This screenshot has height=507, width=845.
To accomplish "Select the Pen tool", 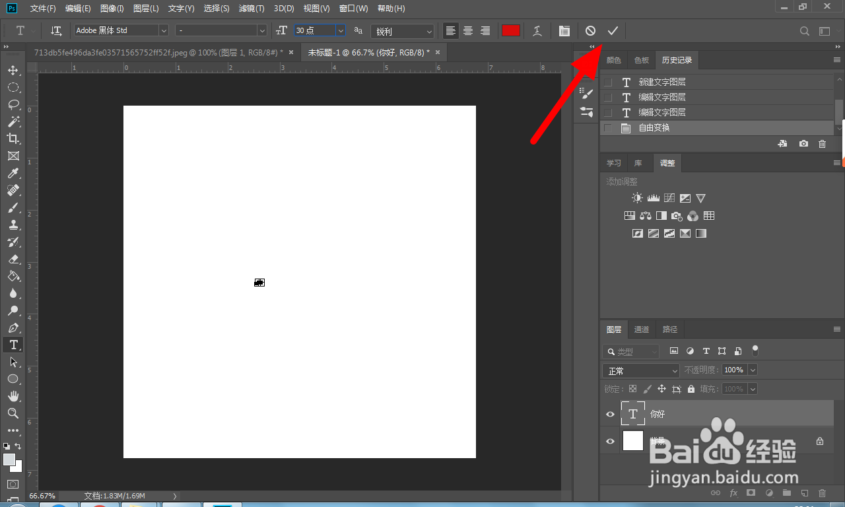I will [13, 327].
